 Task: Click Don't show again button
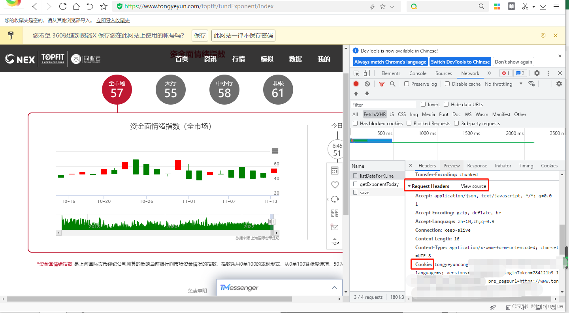coord(513,62)
